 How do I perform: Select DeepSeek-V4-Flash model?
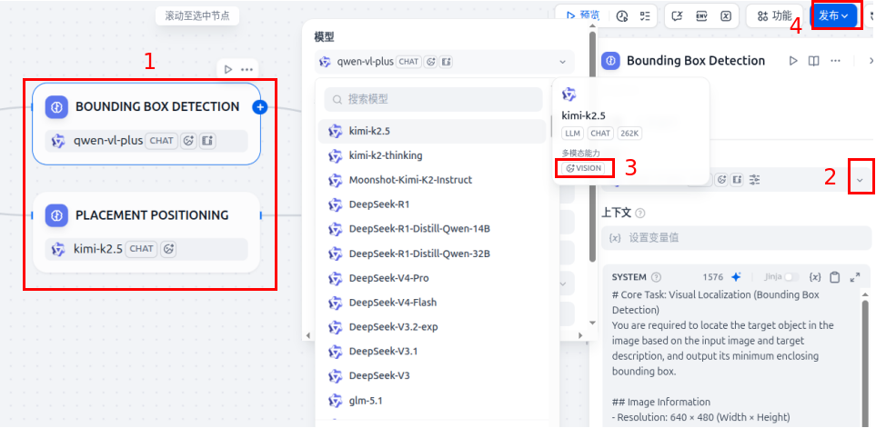[432, 303]
